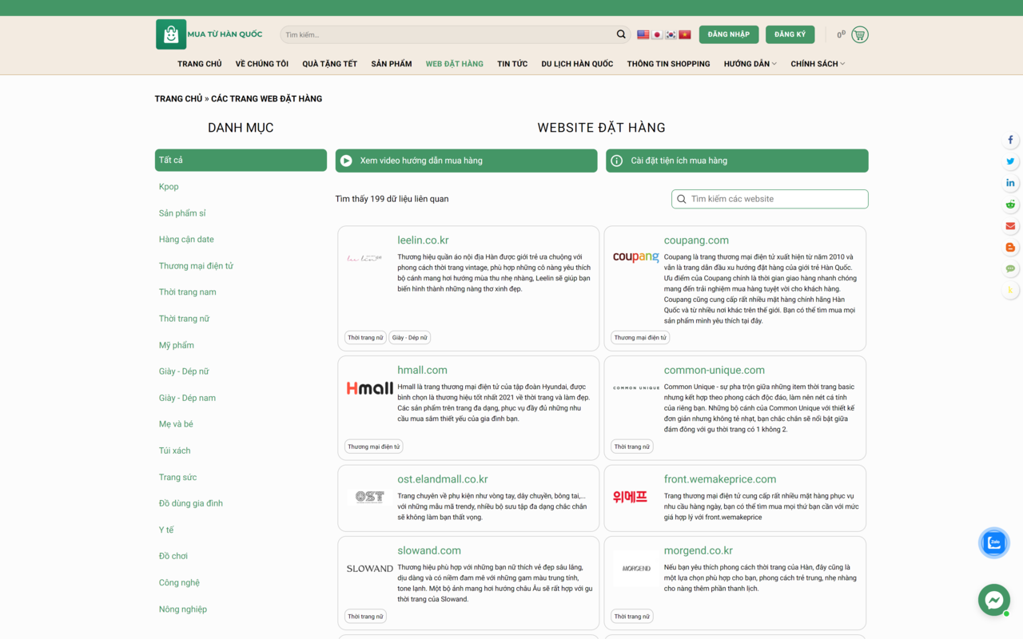Click the leelin.co.kr logo thumbnail
This screenshot has height=639, width=1023.
point(365,257)
